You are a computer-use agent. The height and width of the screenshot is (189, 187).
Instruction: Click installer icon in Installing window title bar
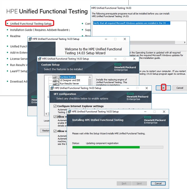69,111
